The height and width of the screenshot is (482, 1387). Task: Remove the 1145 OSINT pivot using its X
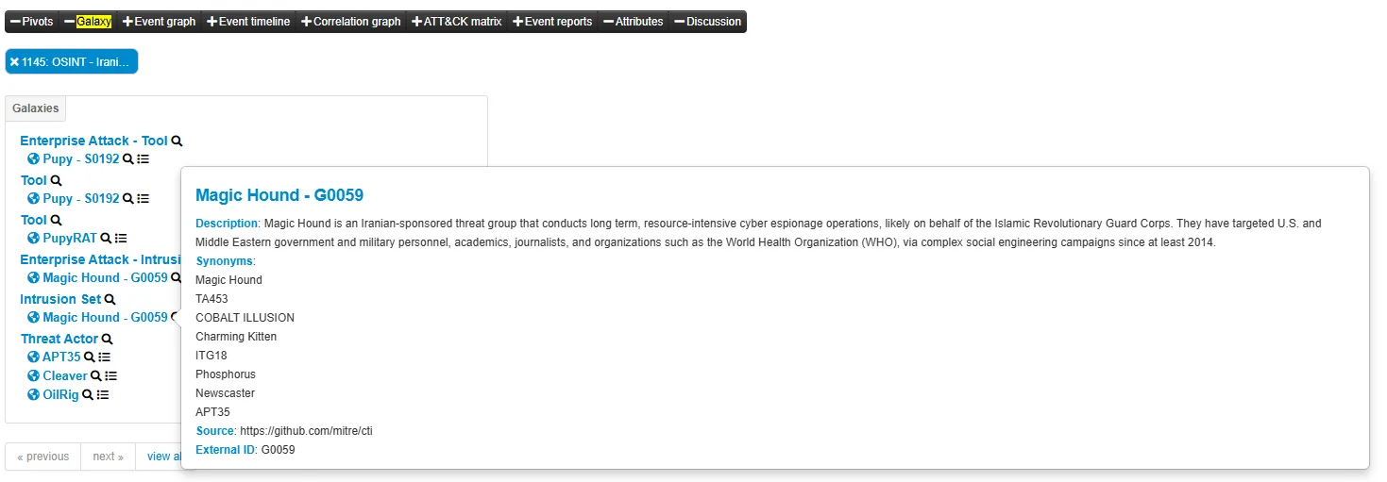tap(14, 62)
